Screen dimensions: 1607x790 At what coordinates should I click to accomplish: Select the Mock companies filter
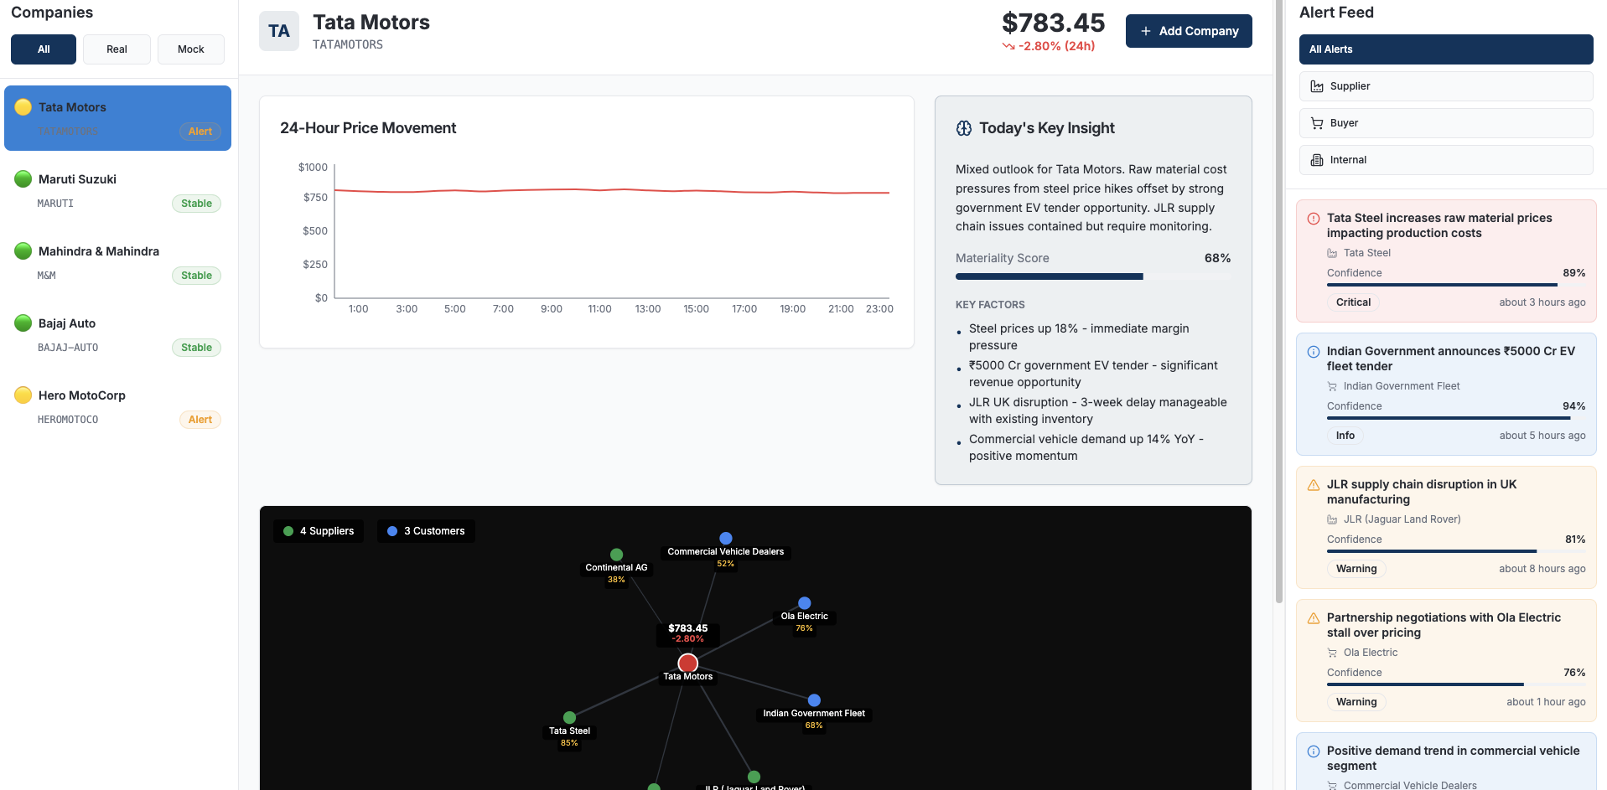pos(190,49)
